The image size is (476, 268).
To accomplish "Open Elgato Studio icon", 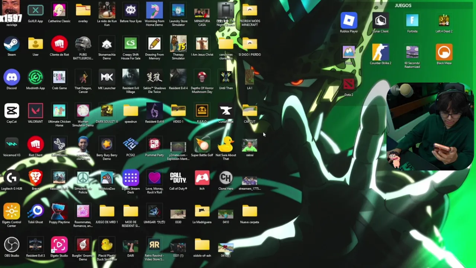I will point(59,245).
